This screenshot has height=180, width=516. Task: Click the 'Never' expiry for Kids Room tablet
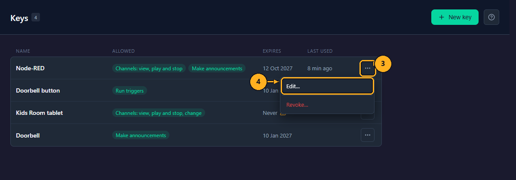(270, 113)
